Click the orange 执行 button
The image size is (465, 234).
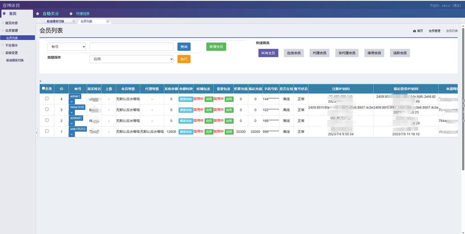point(184,59)
